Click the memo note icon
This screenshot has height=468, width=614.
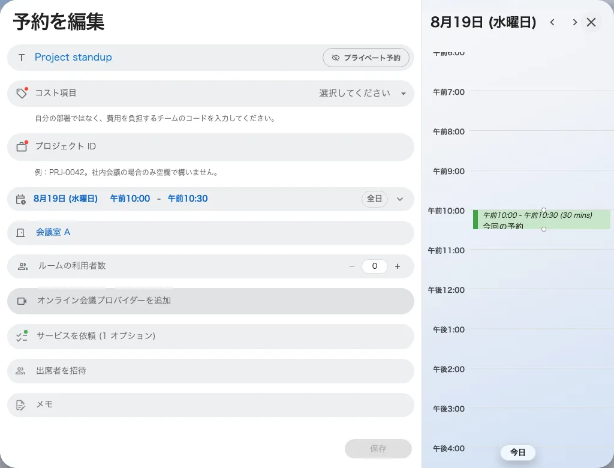[21, 405]
